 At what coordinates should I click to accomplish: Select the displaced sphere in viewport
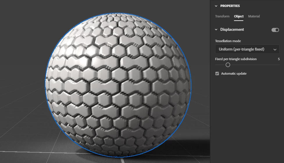pyautogui.click(x=118, y=85)
